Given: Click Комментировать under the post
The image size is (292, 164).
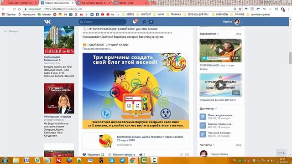Looking at the screenshot, I should [122, 154].
